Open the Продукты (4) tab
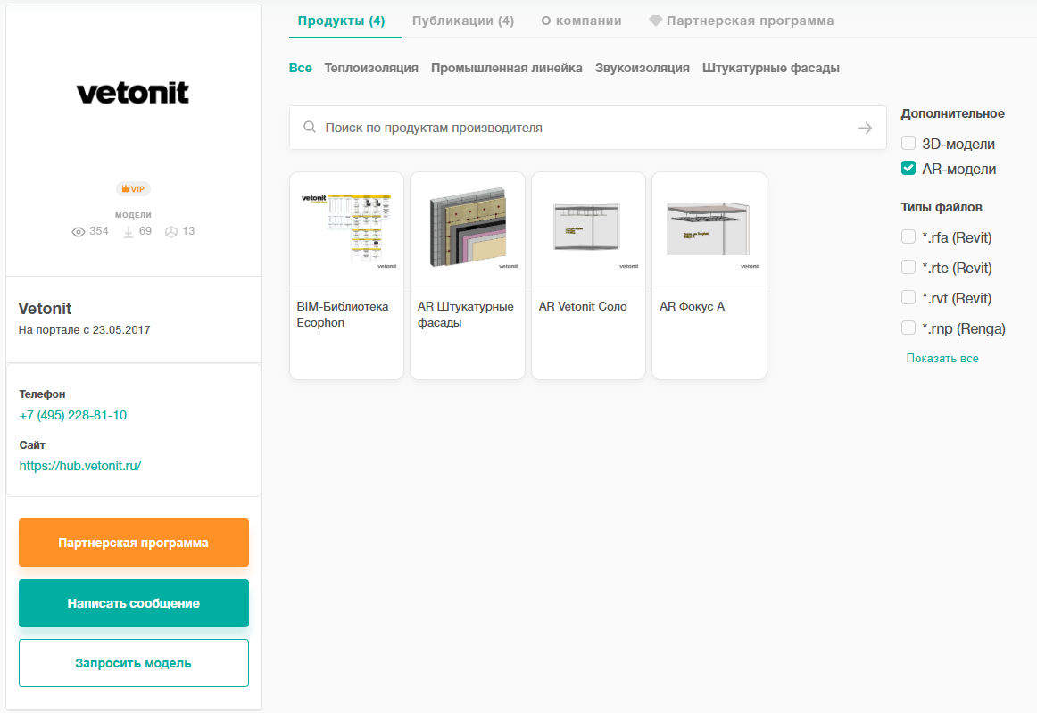1037x713 pixels. pos(341,21)
